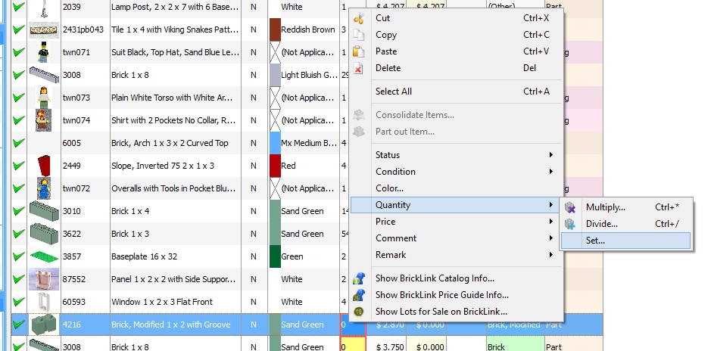Click the Brick, Arch 1 x 3 x 2 Curved Top text
This screenshot has width=714, height=351.
tap(170, 143)
